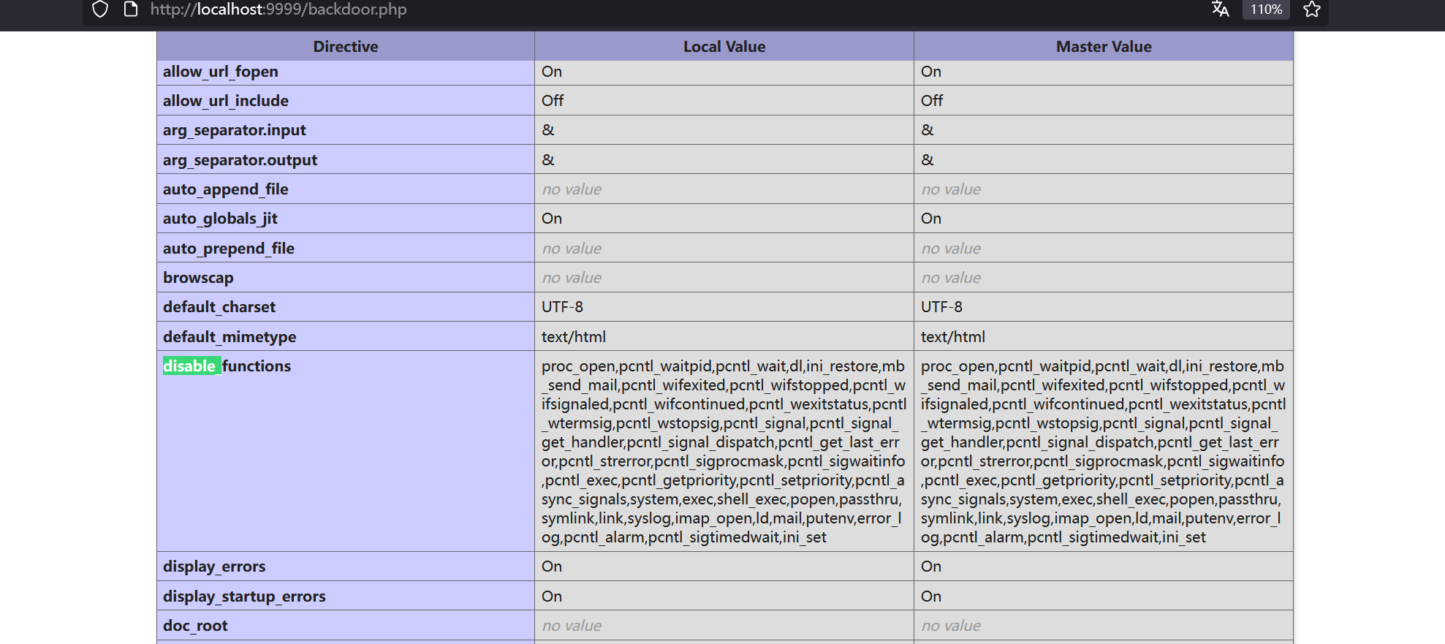Select the allow_url_fopen directive name

pyautogui.click(x=220, y=72)
